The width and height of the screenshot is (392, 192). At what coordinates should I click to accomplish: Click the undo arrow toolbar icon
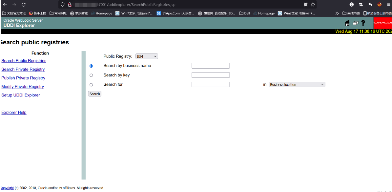370,5
